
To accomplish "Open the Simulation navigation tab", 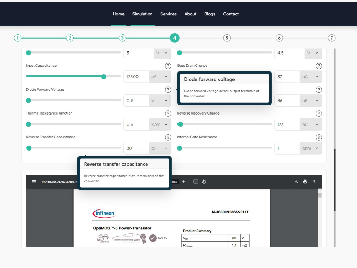I will pos(142,14).
